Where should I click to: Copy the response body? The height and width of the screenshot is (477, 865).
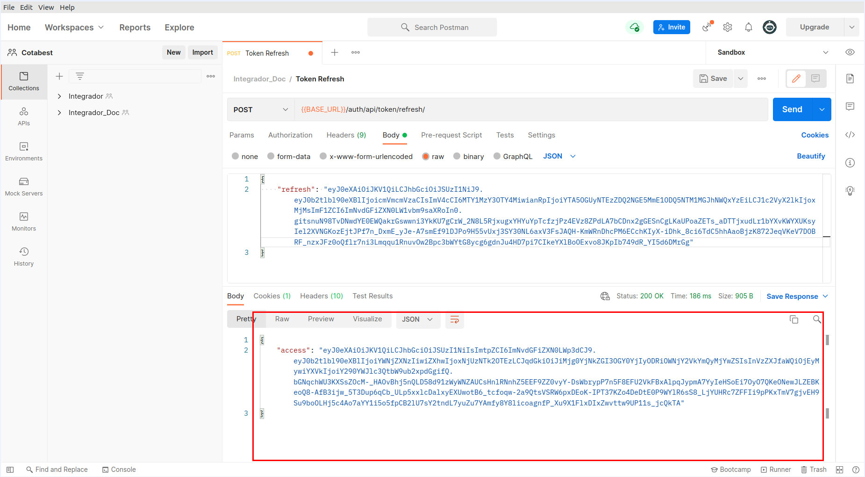point(794,319)
